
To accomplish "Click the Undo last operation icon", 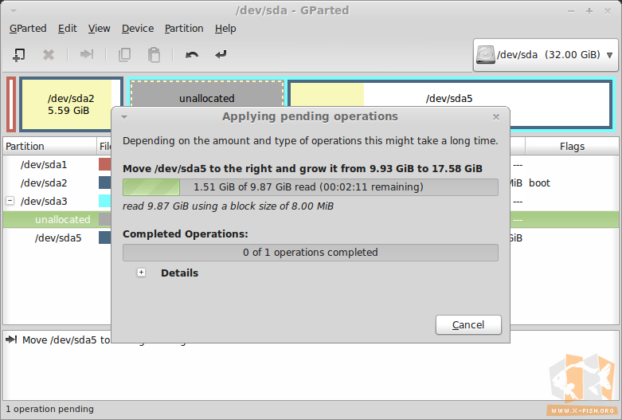I will [192, 54].
